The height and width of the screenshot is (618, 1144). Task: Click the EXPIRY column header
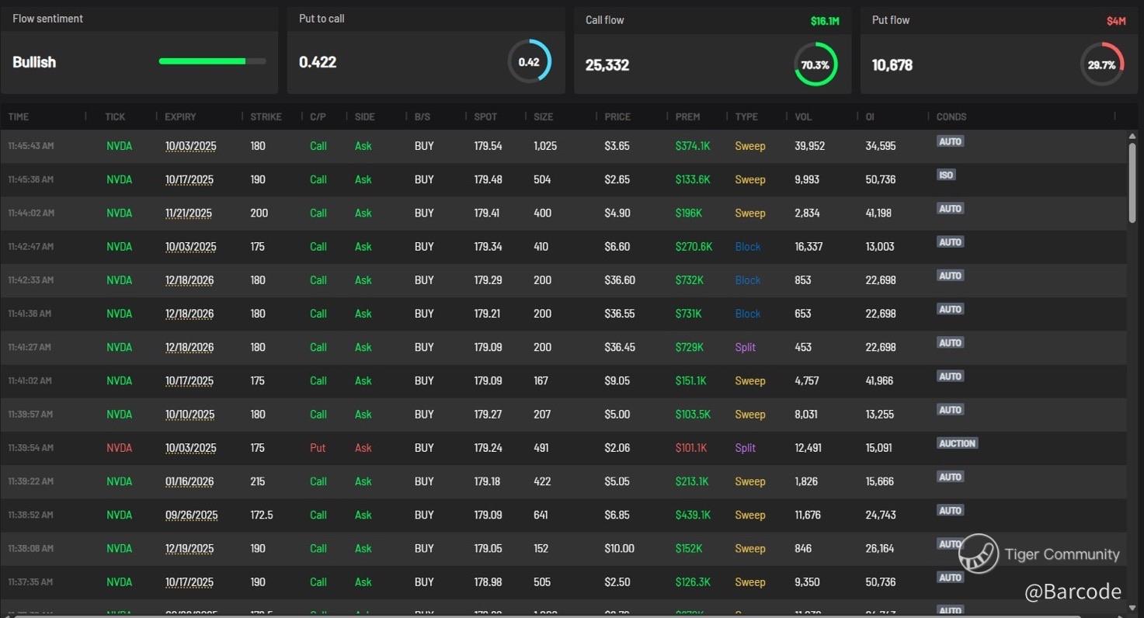point(180,116)
